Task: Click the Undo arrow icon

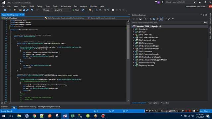Action: click(32, 10)
